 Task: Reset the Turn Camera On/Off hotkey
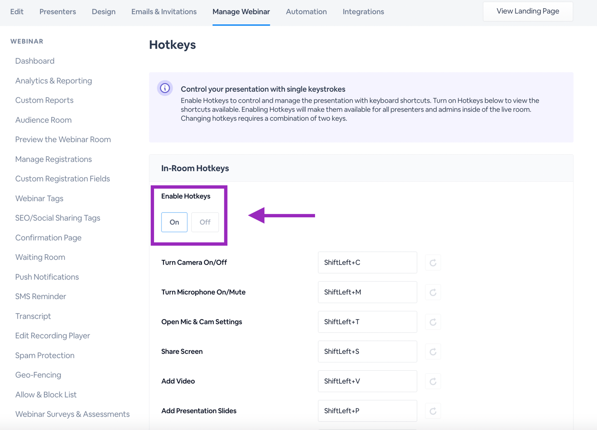click(x=433, y=263)
